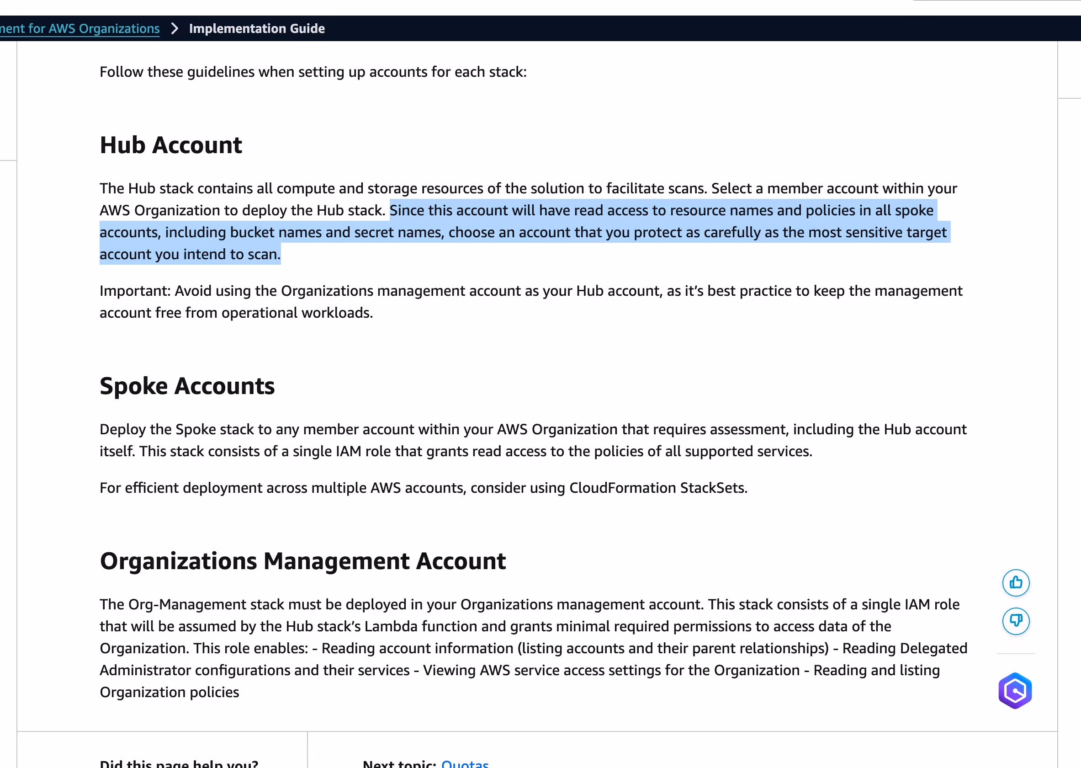Click the Hub Account heading

click(x=170, y=145)
